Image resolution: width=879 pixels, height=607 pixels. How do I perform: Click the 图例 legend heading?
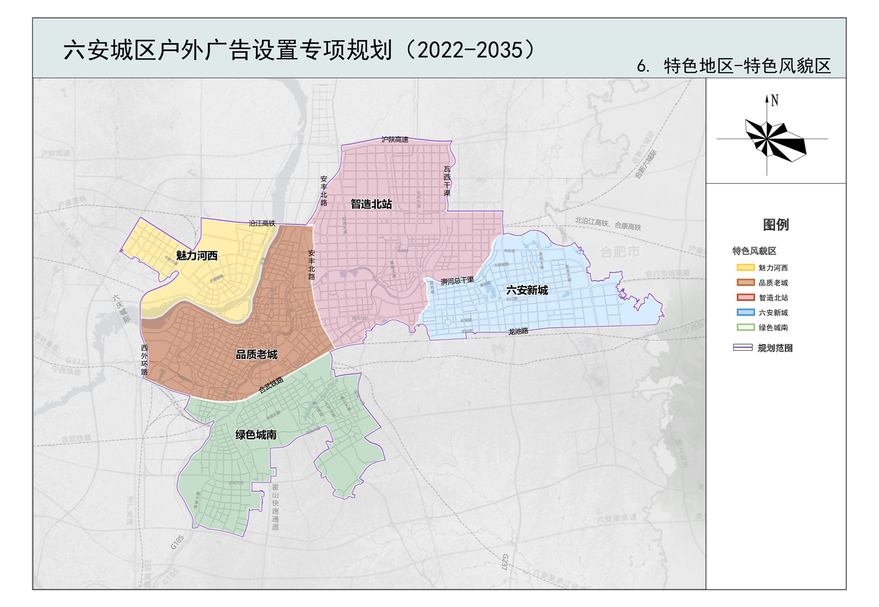[775, 225]
